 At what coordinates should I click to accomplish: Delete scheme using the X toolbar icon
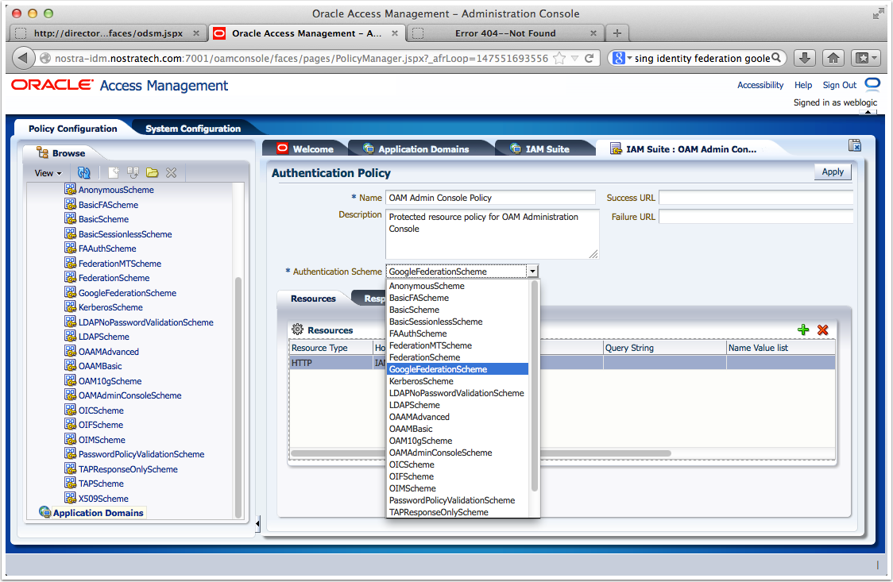170,172
